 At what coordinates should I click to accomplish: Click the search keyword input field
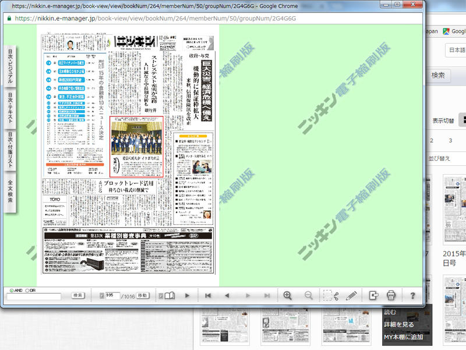pos(34,296)
